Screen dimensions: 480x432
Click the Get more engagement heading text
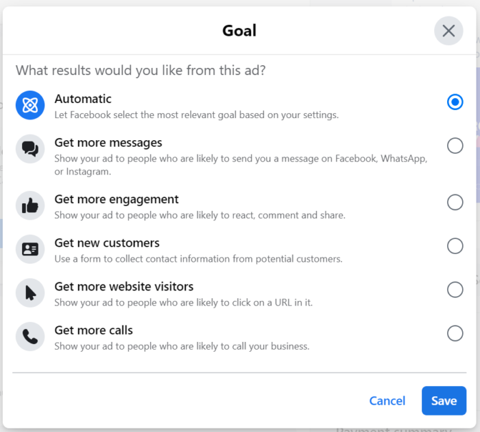tap(117, 199)
